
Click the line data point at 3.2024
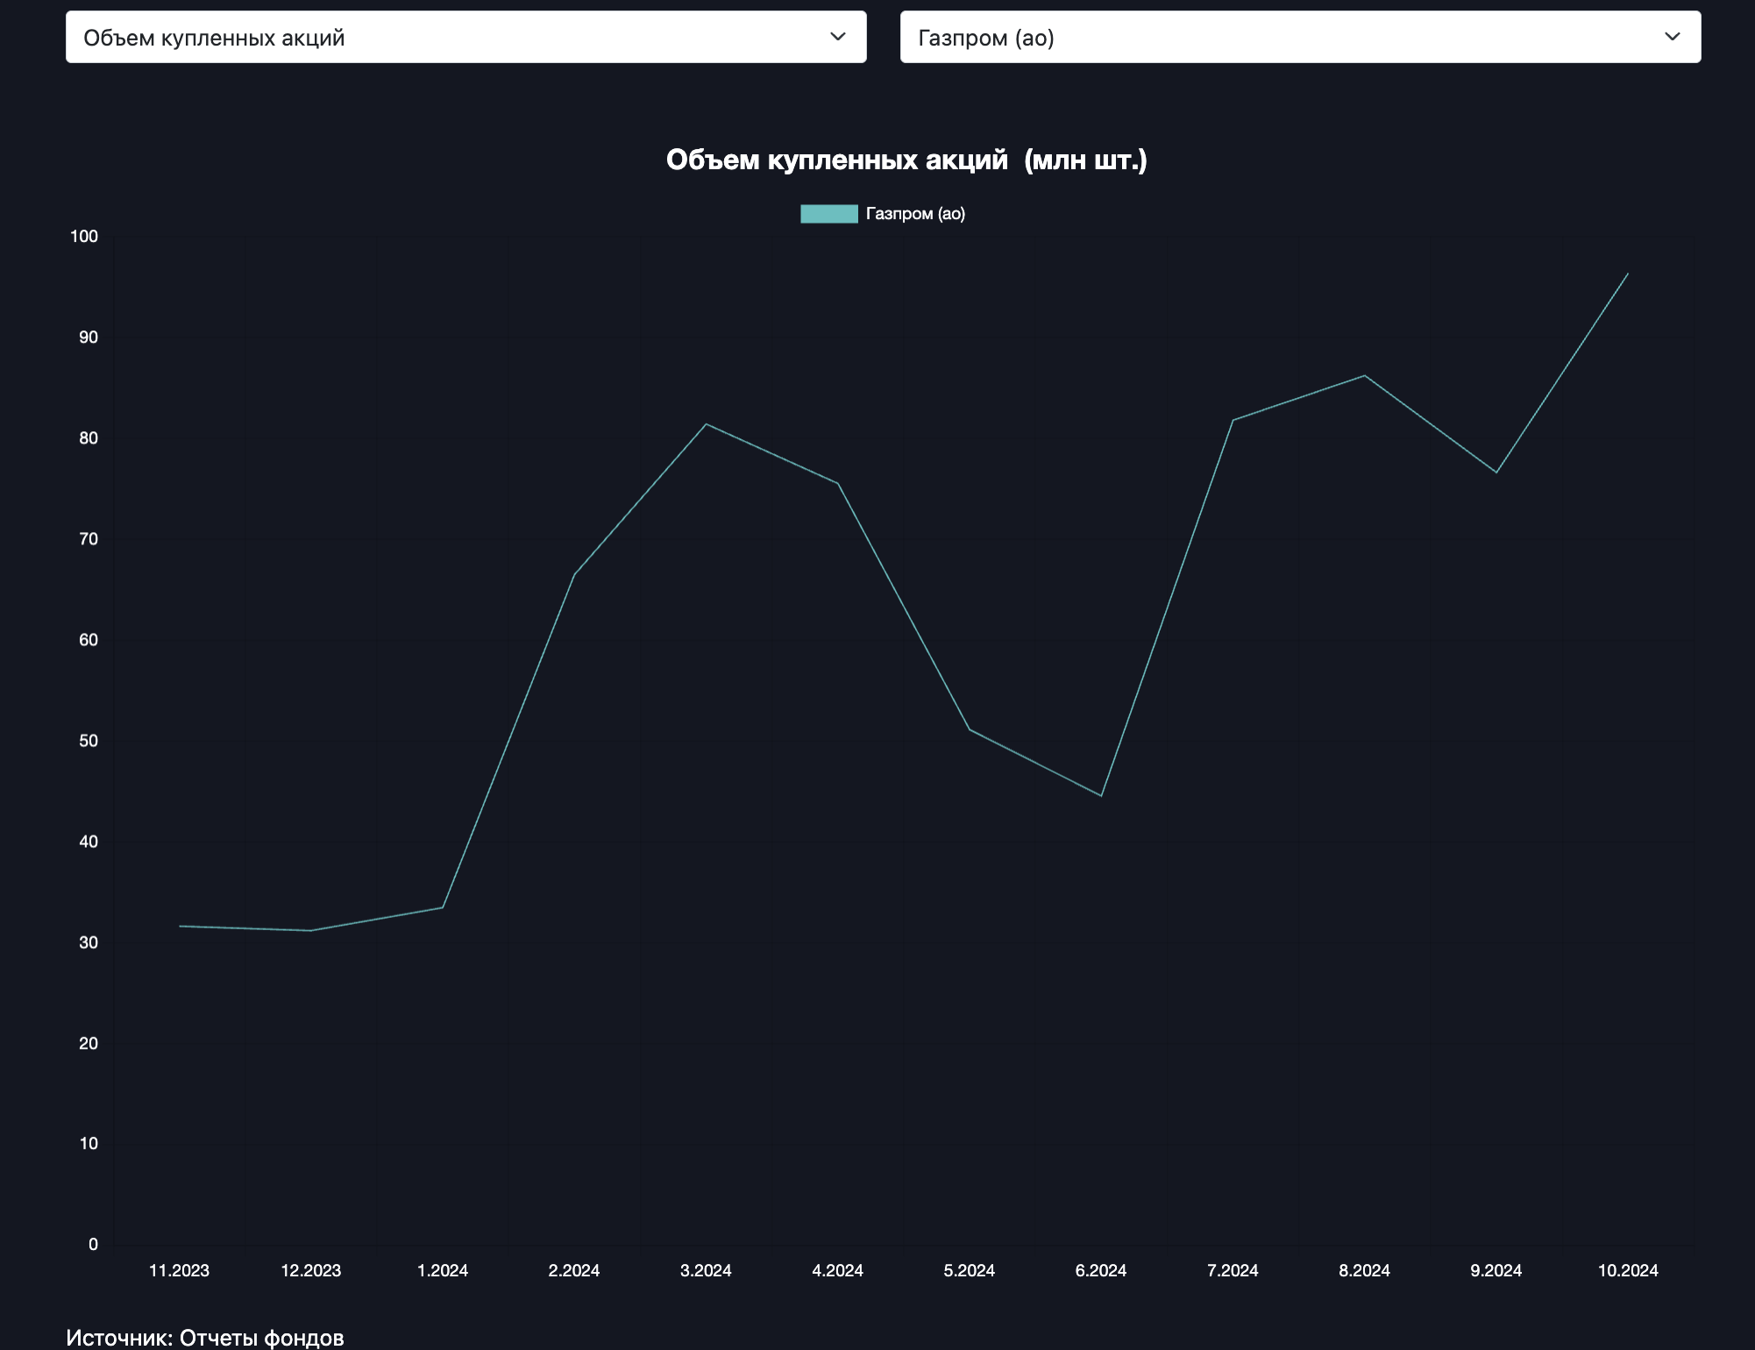(706, 424)
